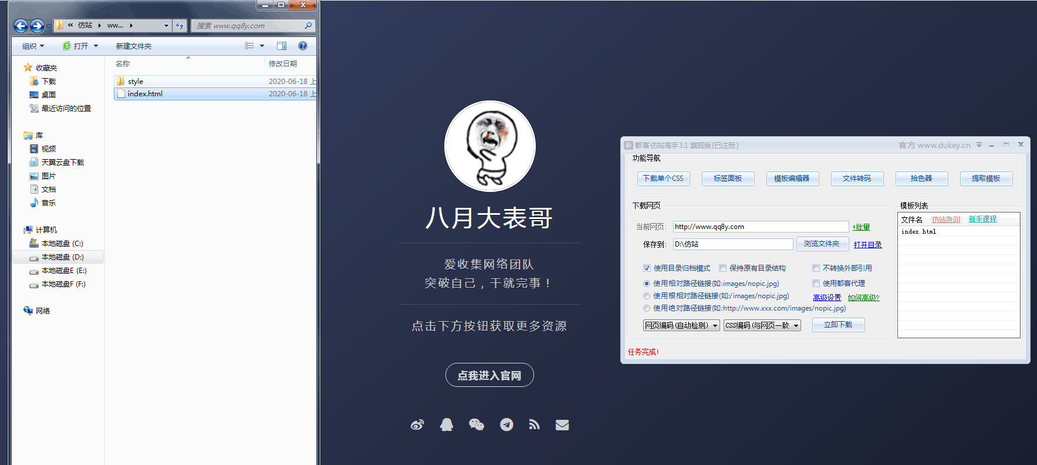Click the Weibo icon on the webpage

pyautogui.click(x=417, y=424)
